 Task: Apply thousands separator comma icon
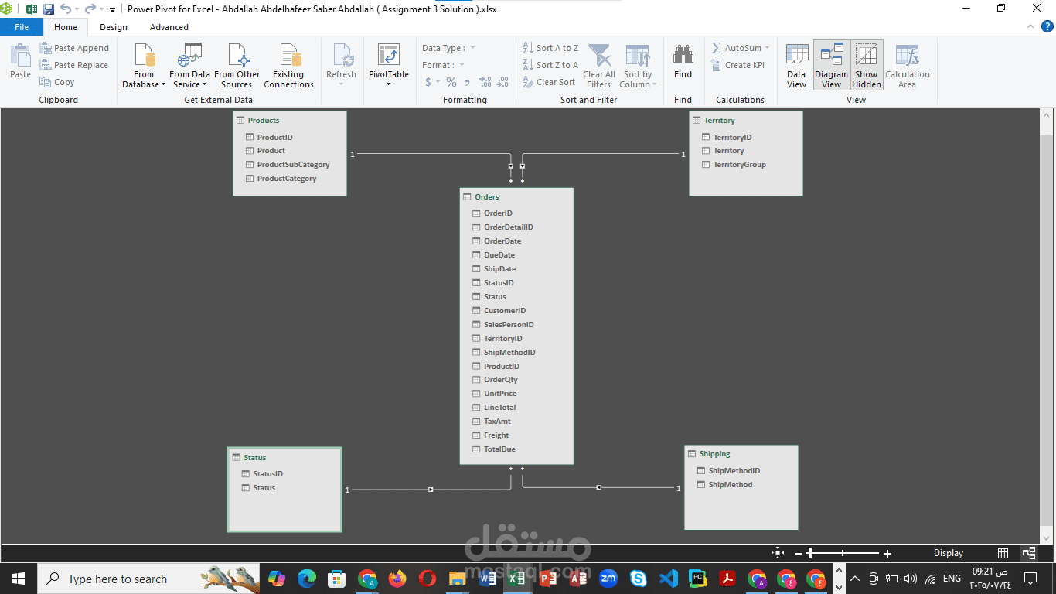(x=467, y=82)
